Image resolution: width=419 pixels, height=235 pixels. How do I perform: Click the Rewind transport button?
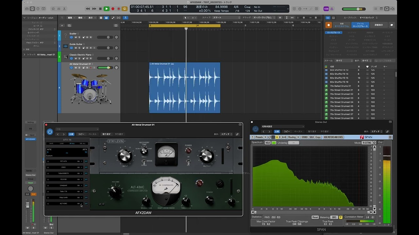(x=88, y=9)
